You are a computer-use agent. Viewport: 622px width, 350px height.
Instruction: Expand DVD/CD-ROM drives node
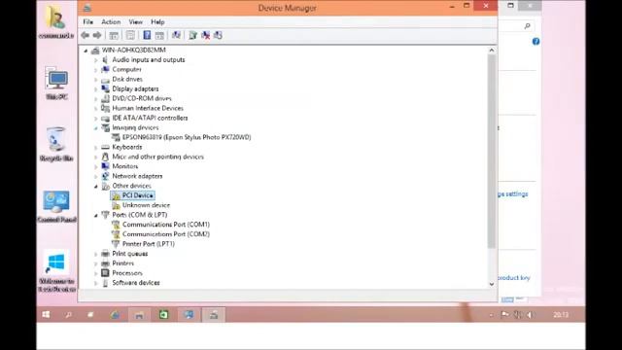pos(95,99)
